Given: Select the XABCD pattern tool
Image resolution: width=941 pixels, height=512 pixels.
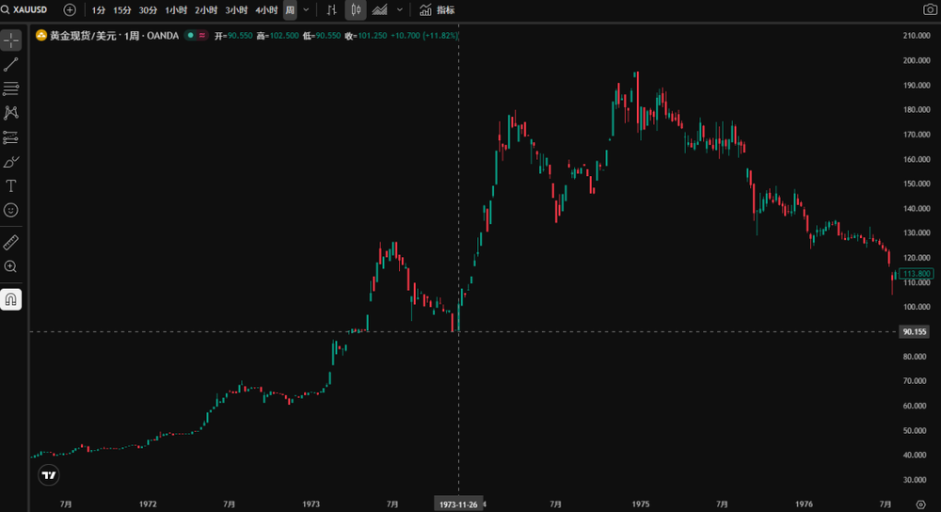Looking at the screenshot, I should coord(11,113).
